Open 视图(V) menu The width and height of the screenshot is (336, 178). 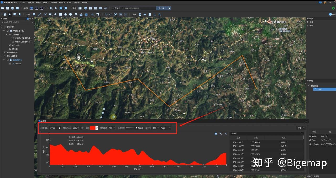tap(46, 2)
